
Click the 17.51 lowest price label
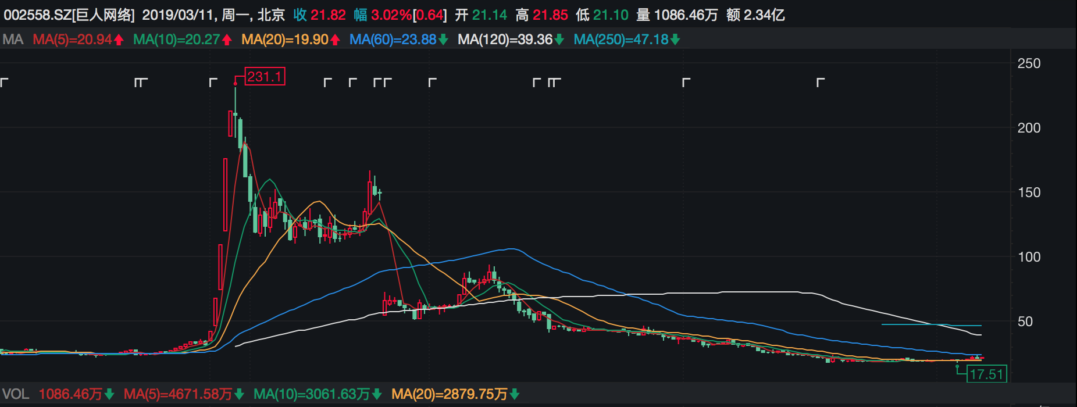pos(986,374)
